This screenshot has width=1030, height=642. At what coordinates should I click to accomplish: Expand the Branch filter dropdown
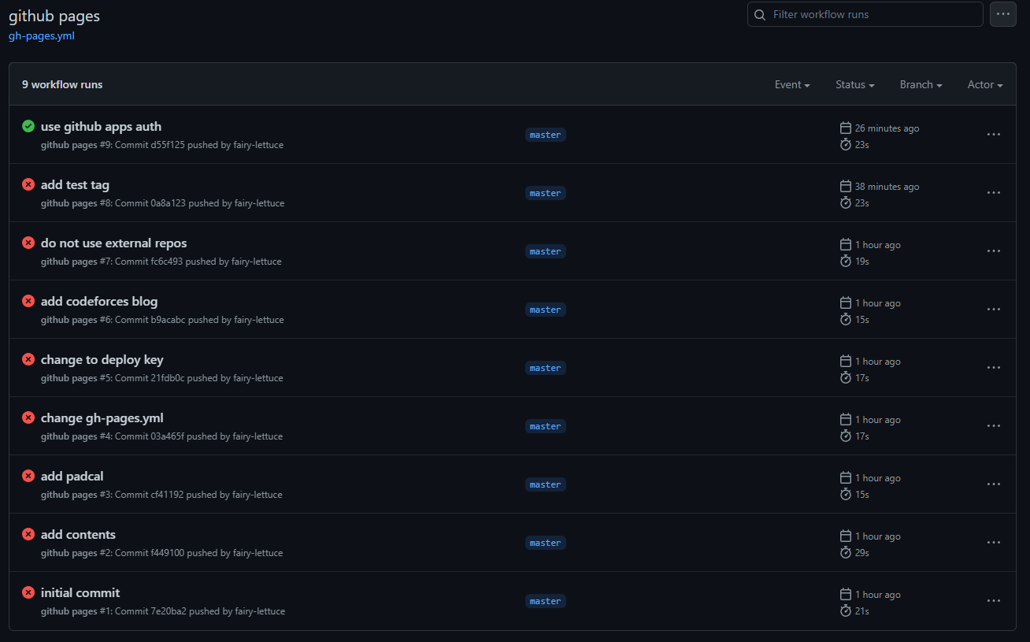point(921,84)
